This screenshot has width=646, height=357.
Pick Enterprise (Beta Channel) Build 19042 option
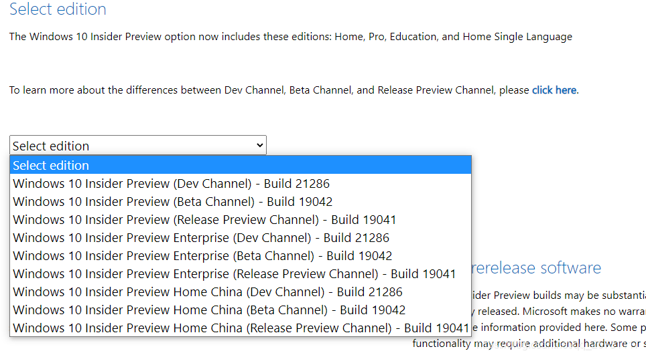click(x=241, y=255)
